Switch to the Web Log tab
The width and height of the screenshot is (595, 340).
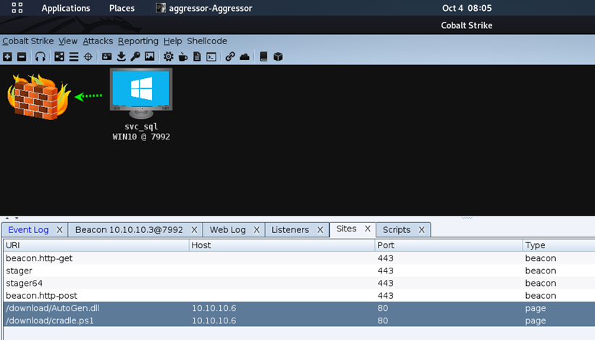228,230
